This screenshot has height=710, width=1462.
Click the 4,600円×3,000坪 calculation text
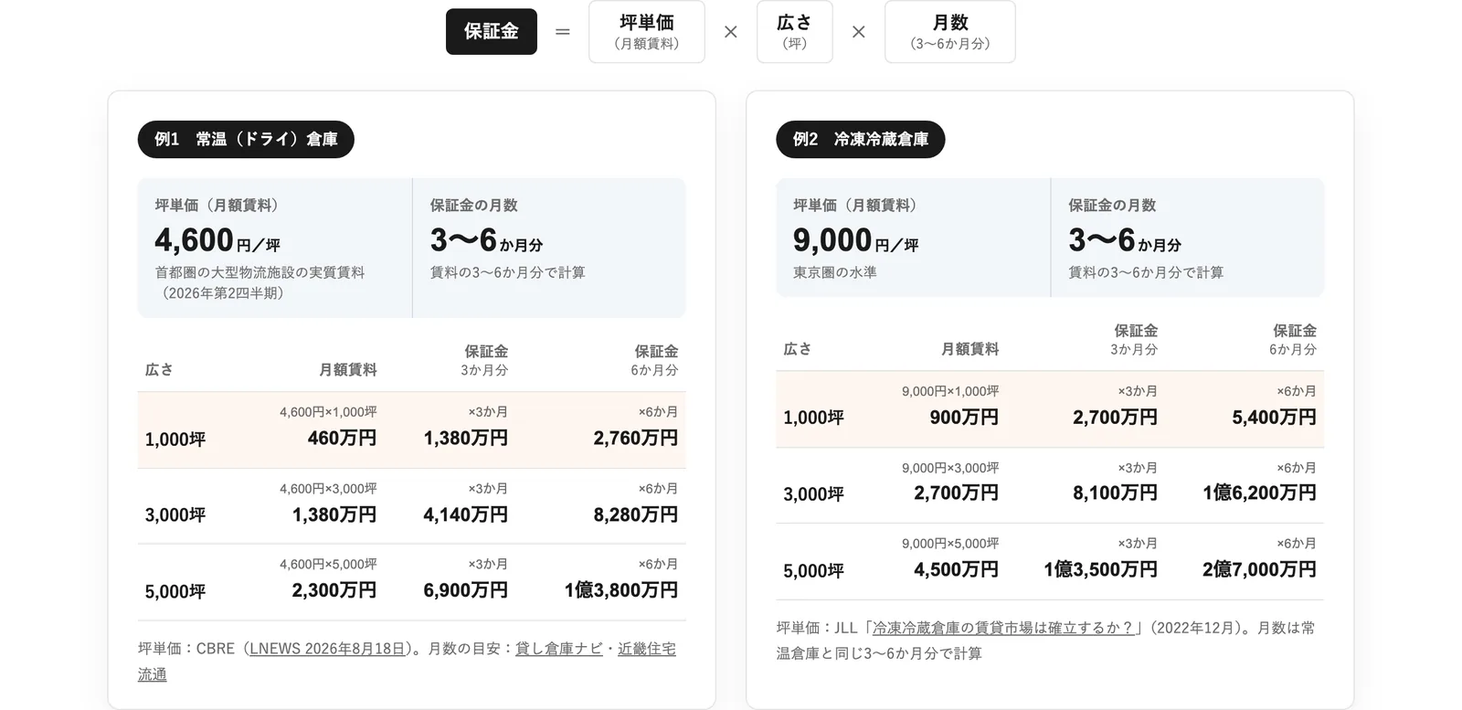pos(328,489)
